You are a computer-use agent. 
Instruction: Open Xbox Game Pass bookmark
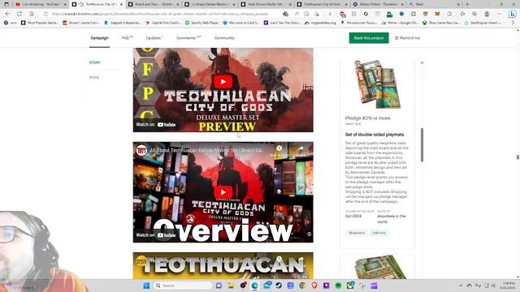click(440, 23)
